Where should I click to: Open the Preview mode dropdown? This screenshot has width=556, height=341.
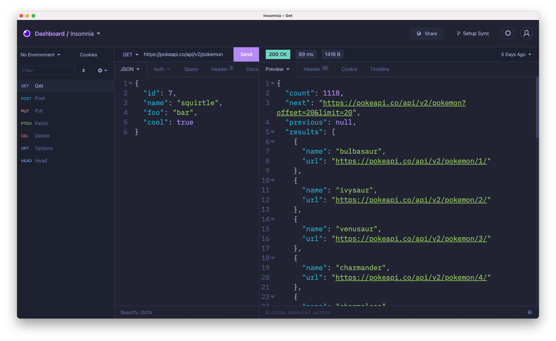coord(278,69)
